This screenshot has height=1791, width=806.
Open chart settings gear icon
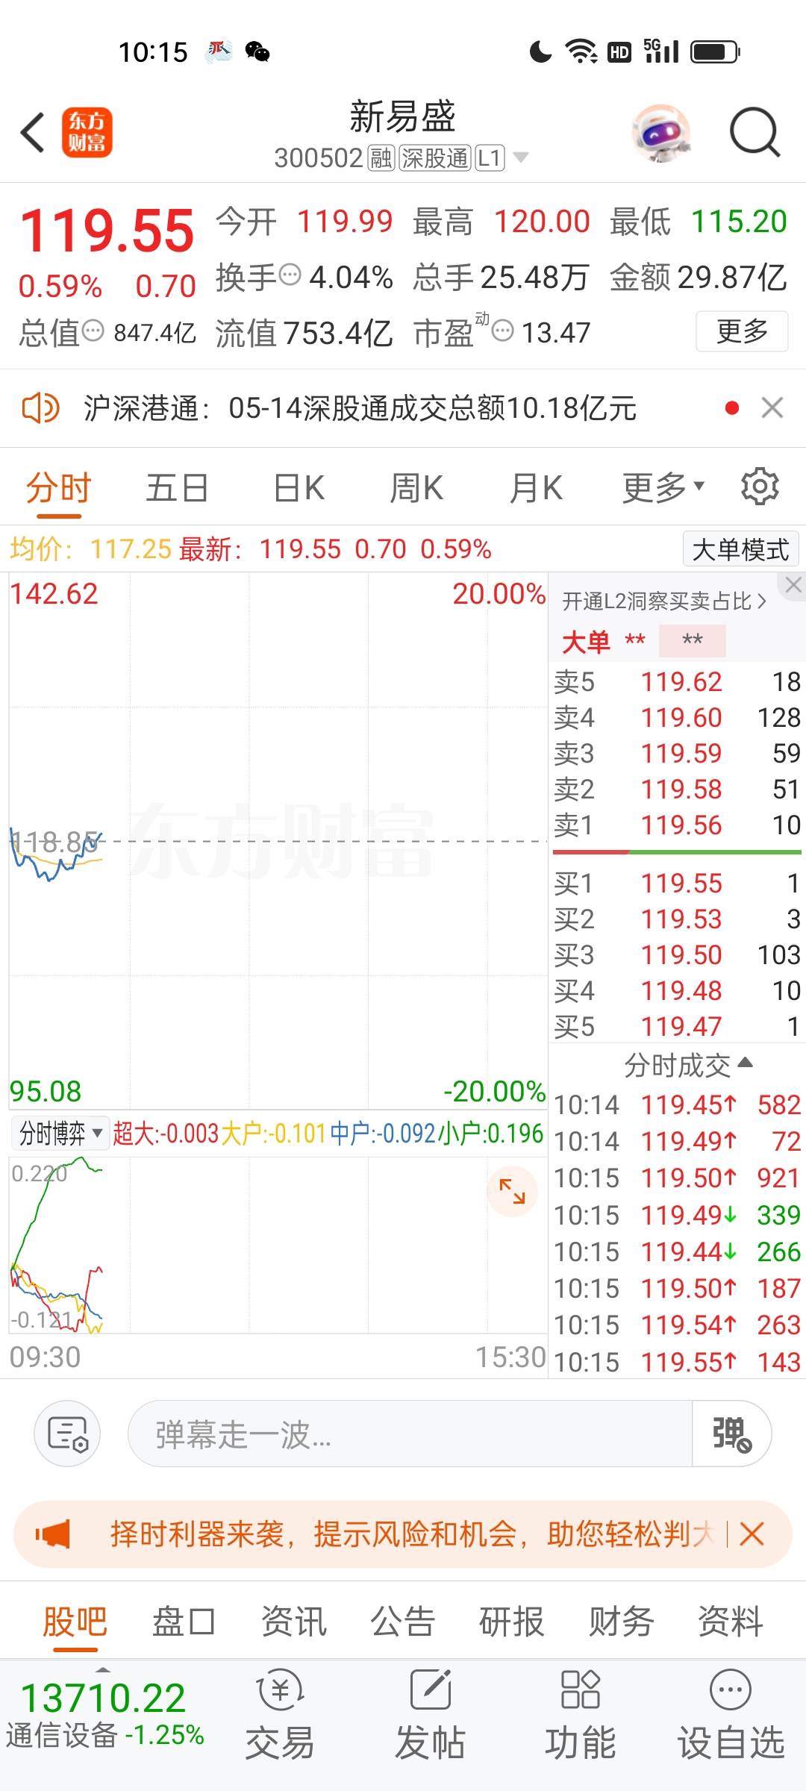pyautogui.click(x=760, y=487)
